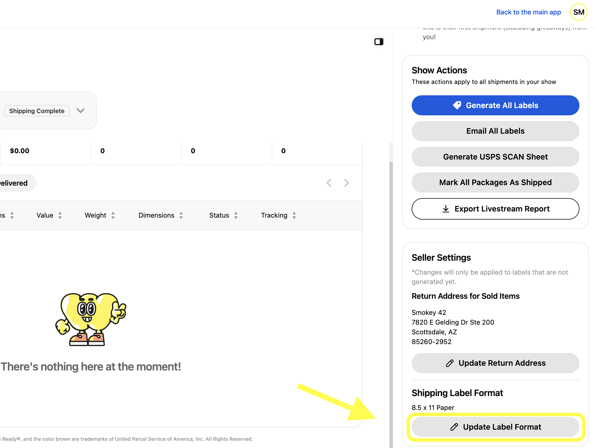Click the Mark All Packages As Shipped icon
The height and width of the screenshot is (448, 595).
point(495,182)
